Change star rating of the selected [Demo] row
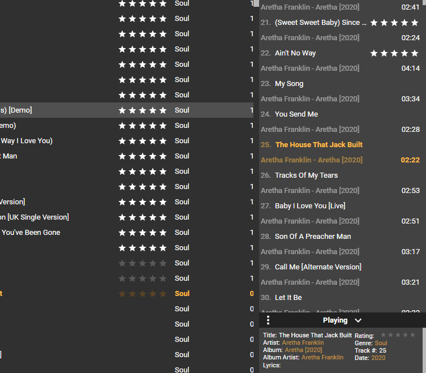This screenshot has height=373, width=426. [142, 110]
